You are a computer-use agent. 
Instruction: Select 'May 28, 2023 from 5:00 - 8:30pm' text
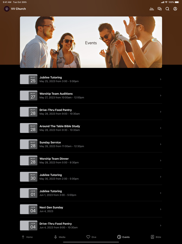pos(59,162)
